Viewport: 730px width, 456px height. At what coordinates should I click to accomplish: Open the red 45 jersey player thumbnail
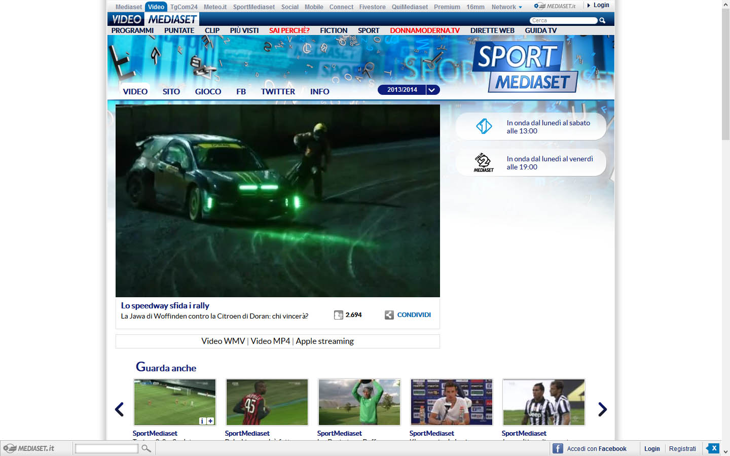[267, 402]
